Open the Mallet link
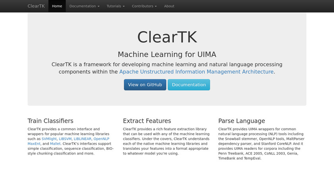 coord(55,144)
